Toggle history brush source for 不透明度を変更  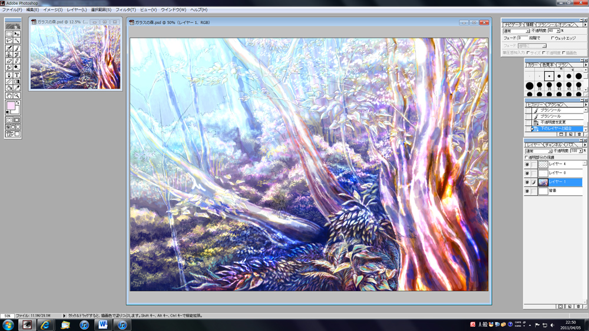pos(528,122)
